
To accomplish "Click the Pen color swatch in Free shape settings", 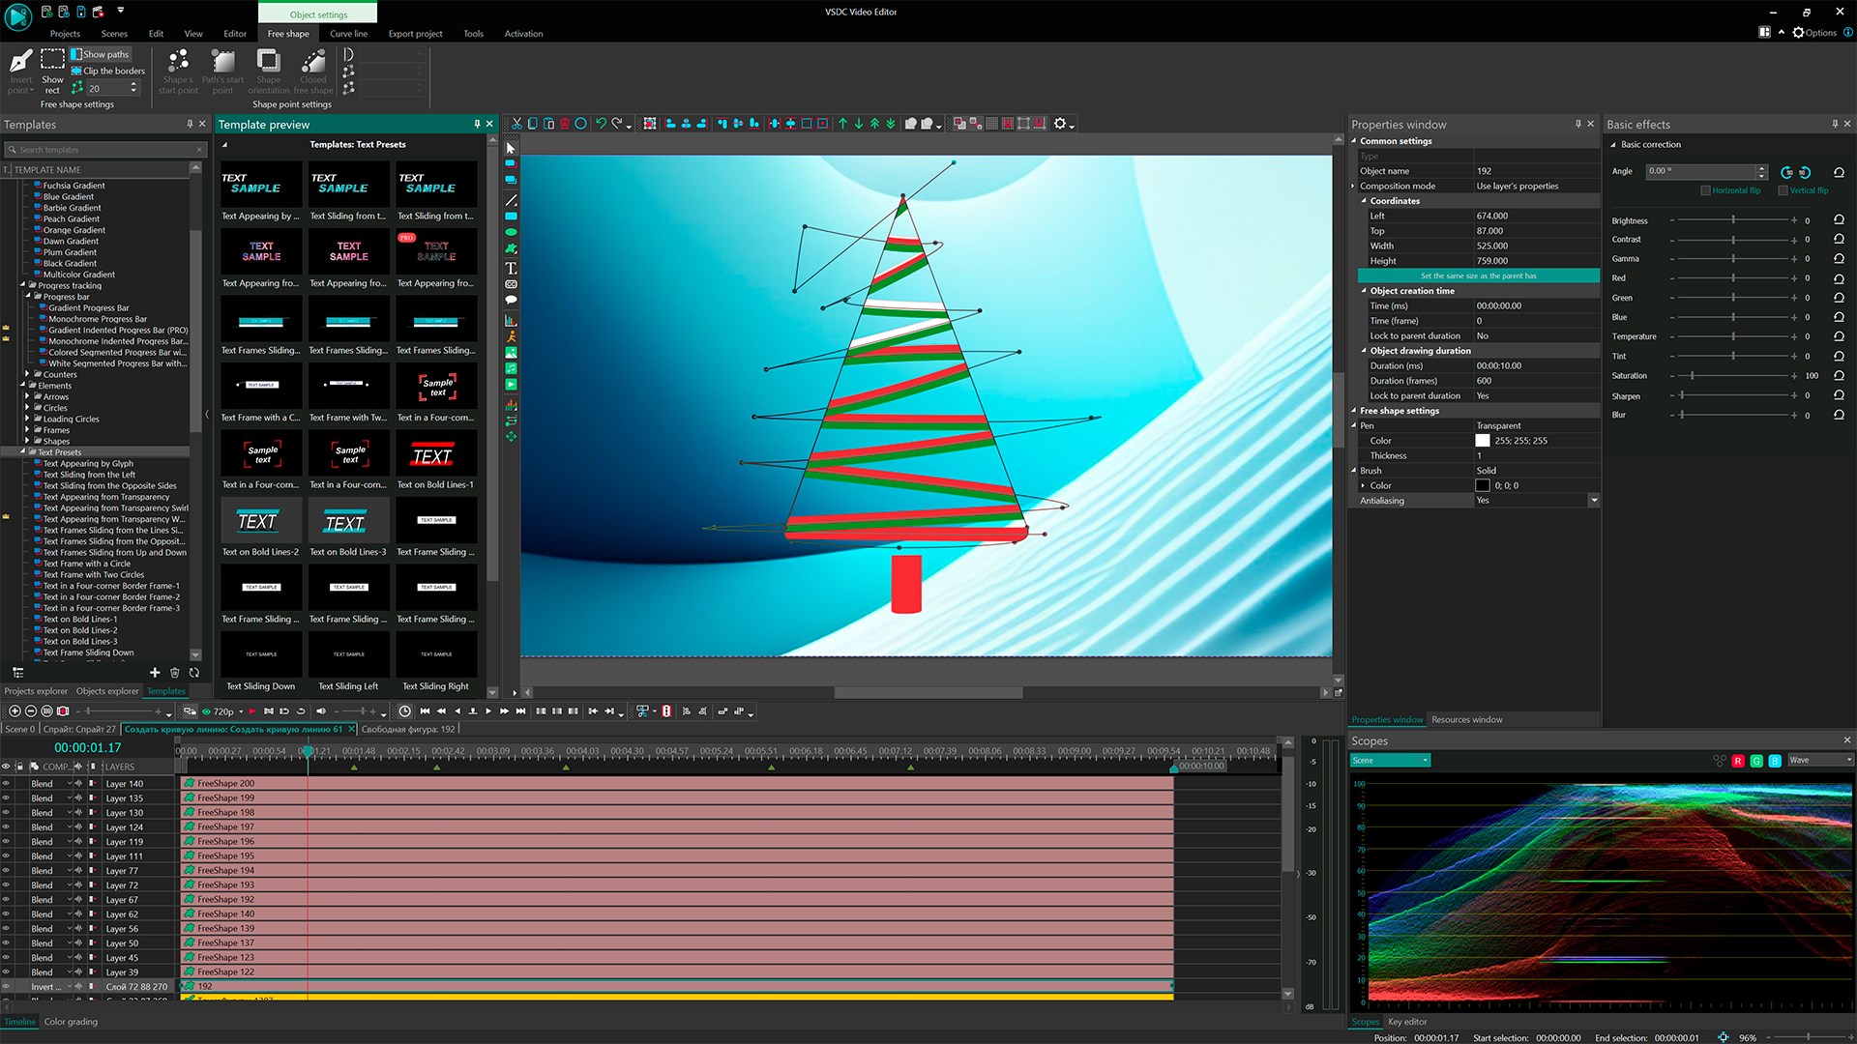I will pos(1483,440).
